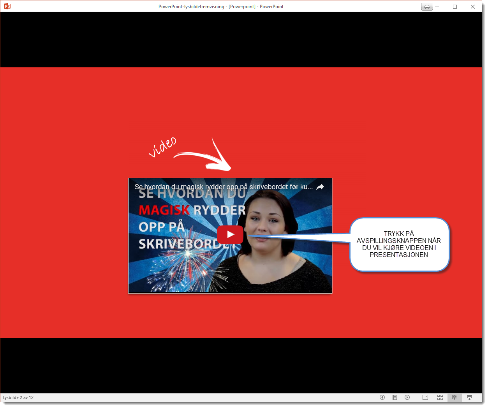Click the YouTube share arrow icon

pyautogui.click(x=320, y=187)
